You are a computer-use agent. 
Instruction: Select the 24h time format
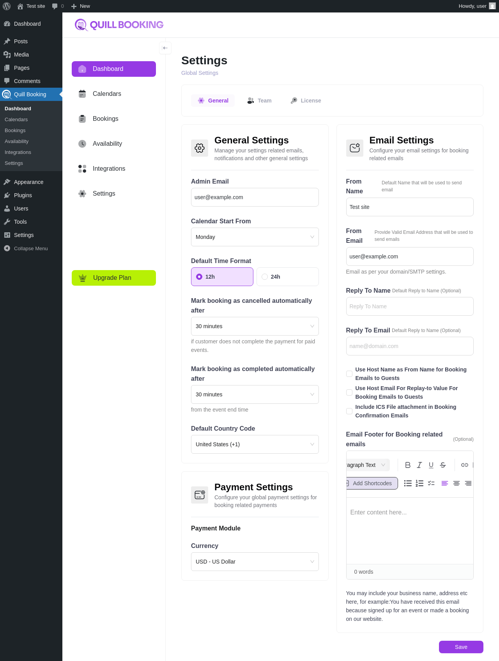pyautogui.click(x=288, y=277)
